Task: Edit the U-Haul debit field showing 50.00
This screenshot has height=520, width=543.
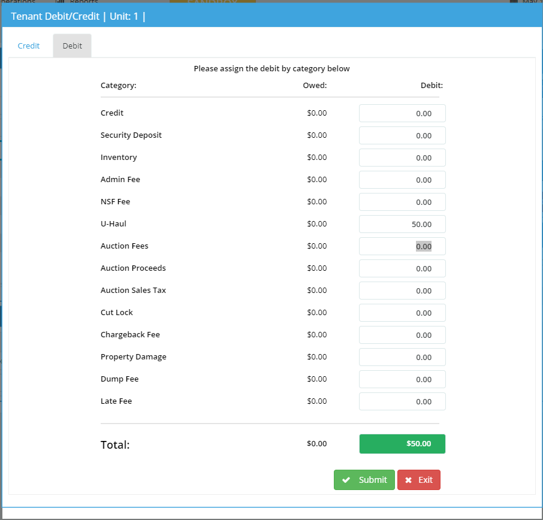Action: coord(402,224)
